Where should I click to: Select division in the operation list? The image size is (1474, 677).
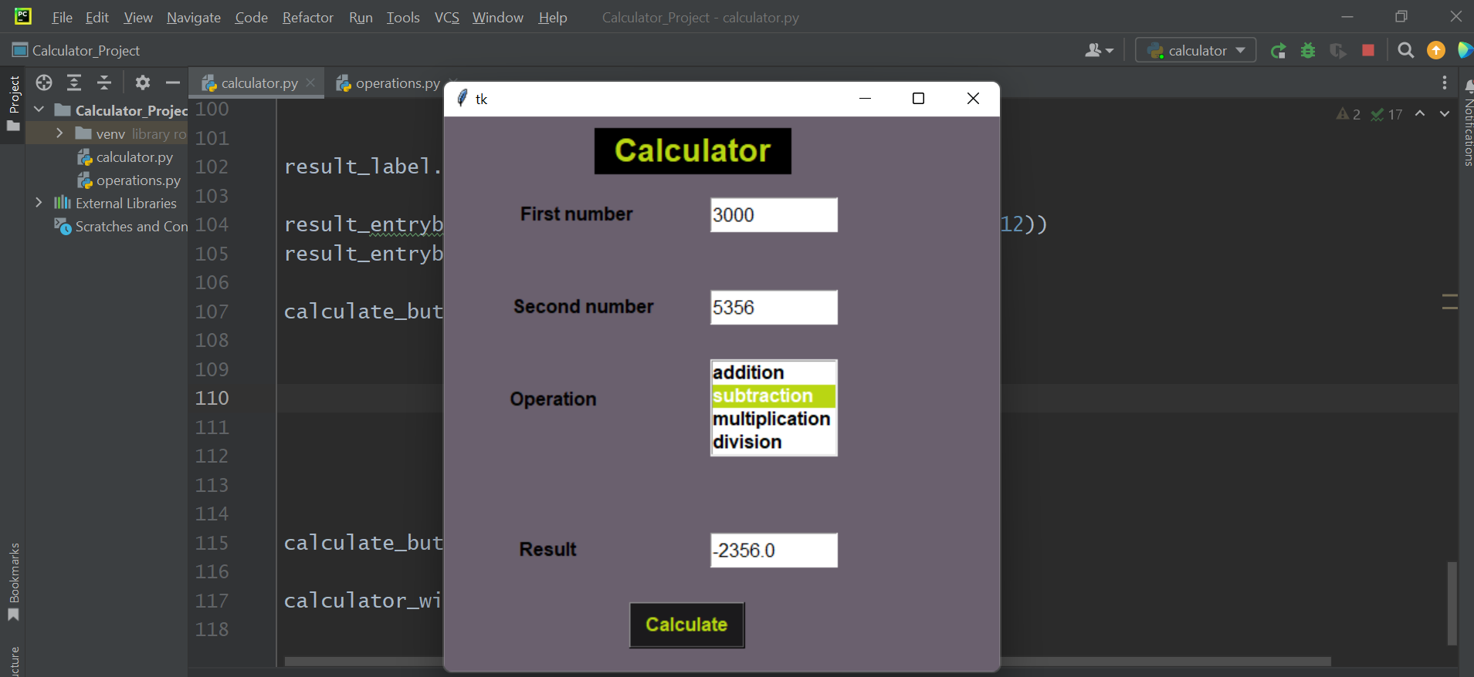coord(773,442)
